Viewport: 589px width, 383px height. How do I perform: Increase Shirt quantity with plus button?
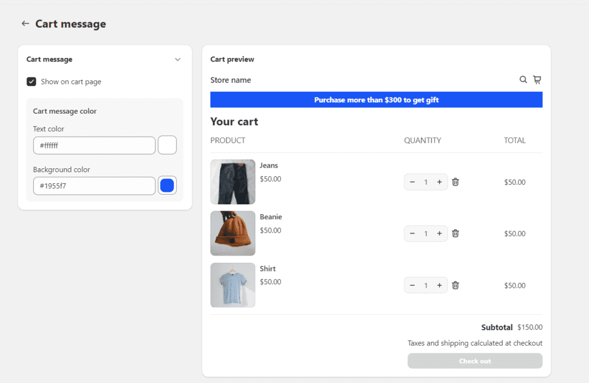pyautogui.click(x=439, y=285)
